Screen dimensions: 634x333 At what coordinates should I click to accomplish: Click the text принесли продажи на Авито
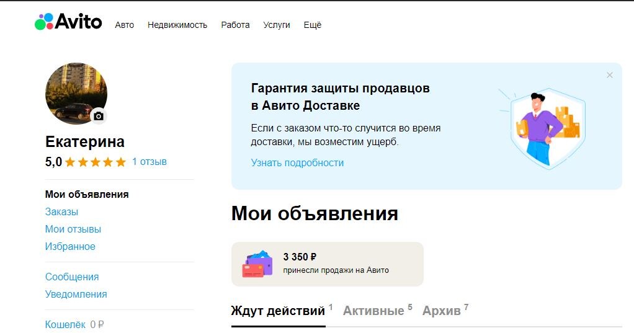(336, 270)
